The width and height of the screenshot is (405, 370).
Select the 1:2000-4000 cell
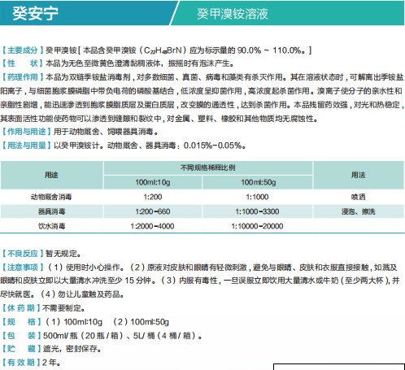(x=152, y=226)
